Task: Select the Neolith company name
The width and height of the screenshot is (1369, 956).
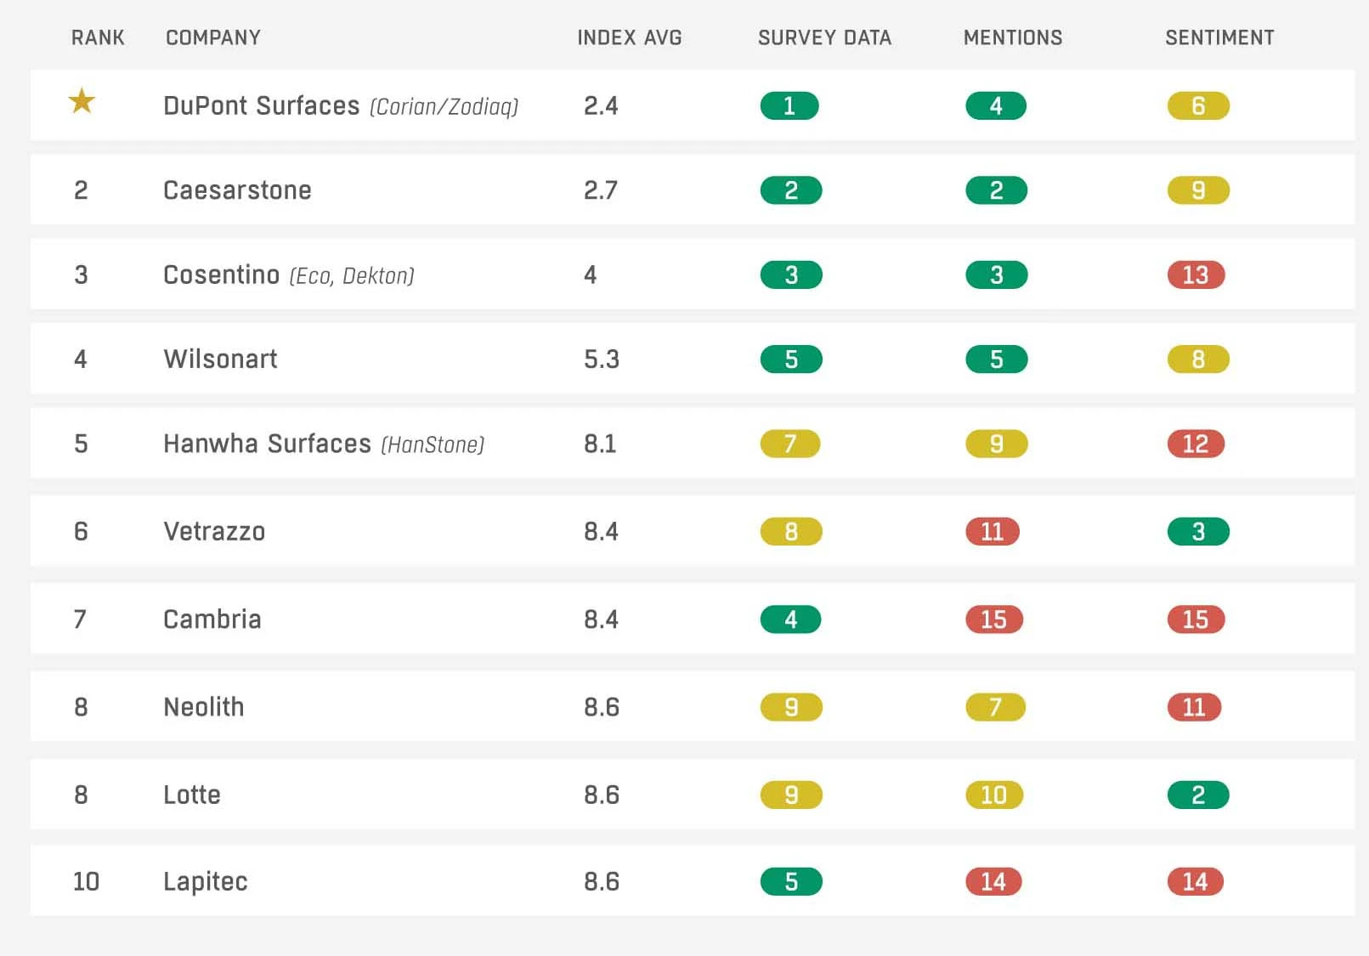Action: pos(204,707)
